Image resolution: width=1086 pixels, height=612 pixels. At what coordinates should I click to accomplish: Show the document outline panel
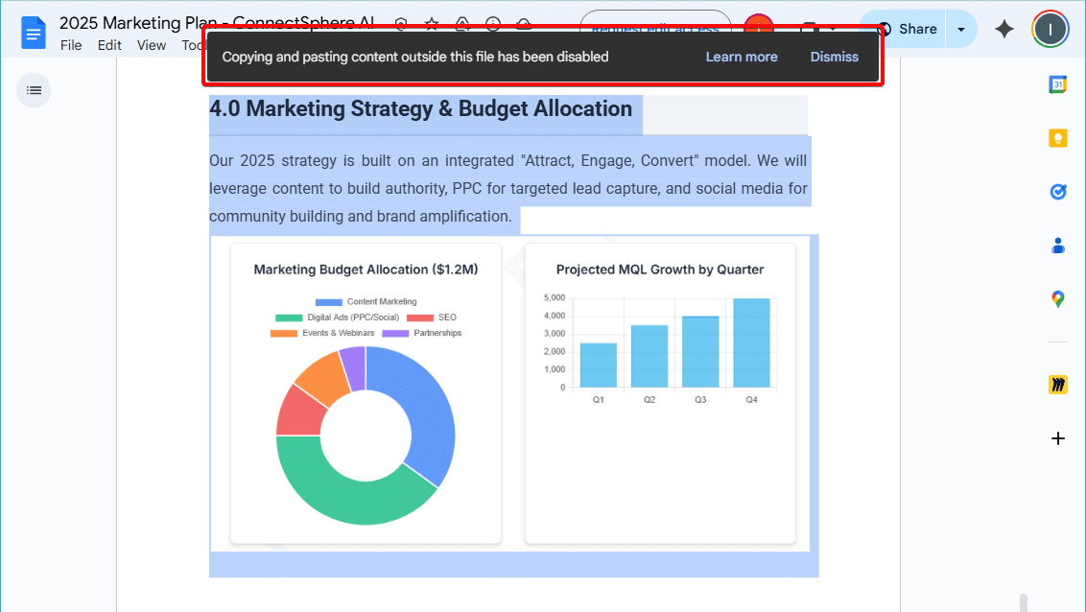34,90
